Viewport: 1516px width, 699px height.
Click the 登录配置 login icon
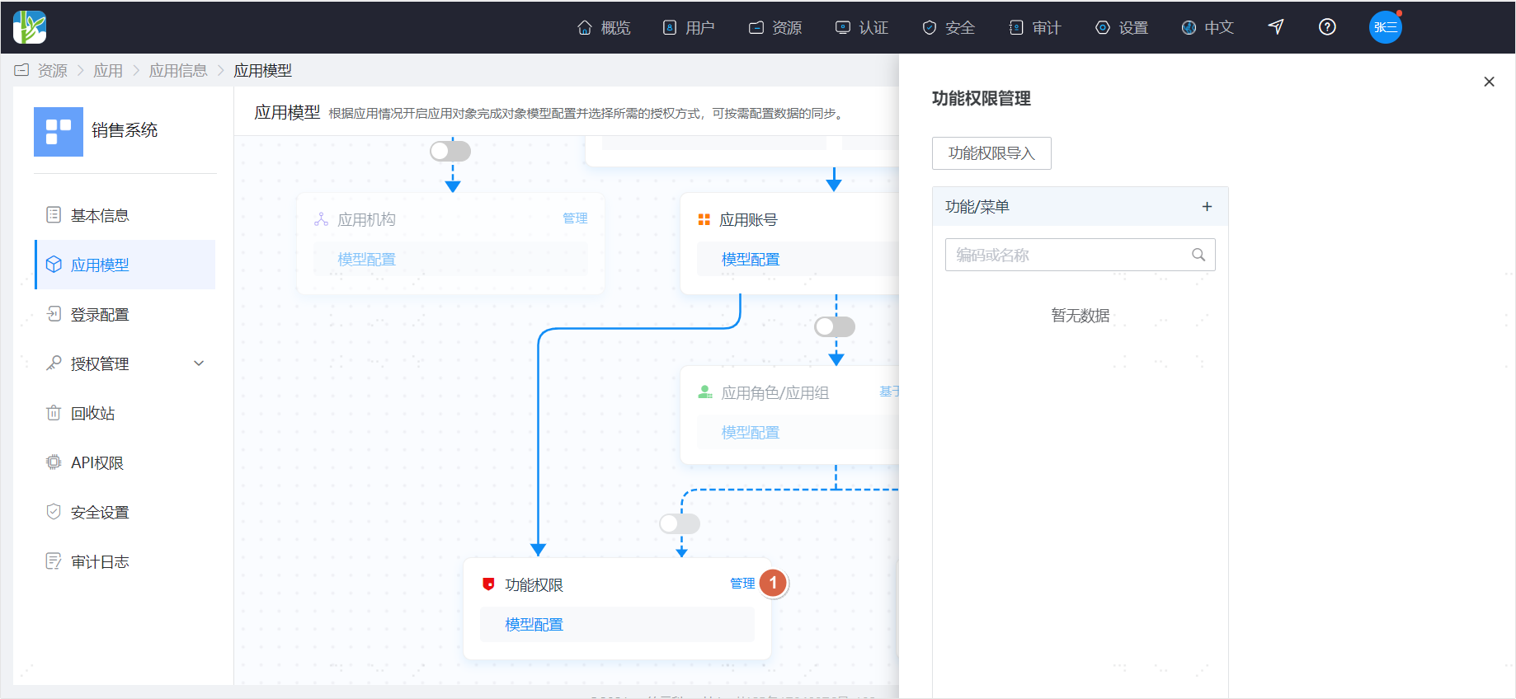pos(54,314)
